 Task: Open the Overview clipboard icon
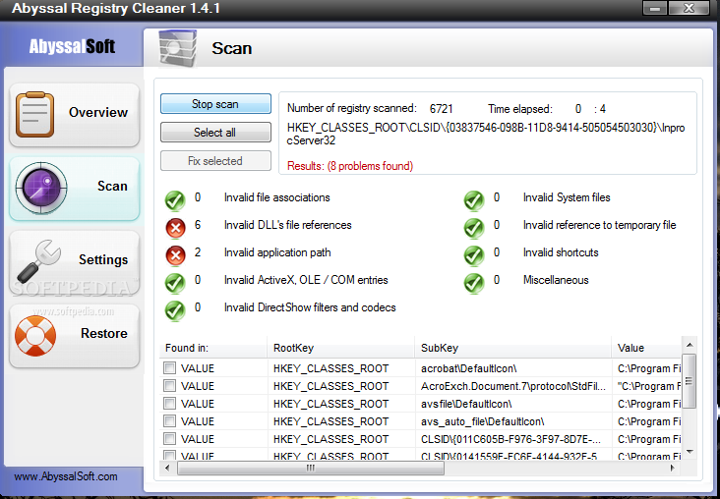click(34, 114)
